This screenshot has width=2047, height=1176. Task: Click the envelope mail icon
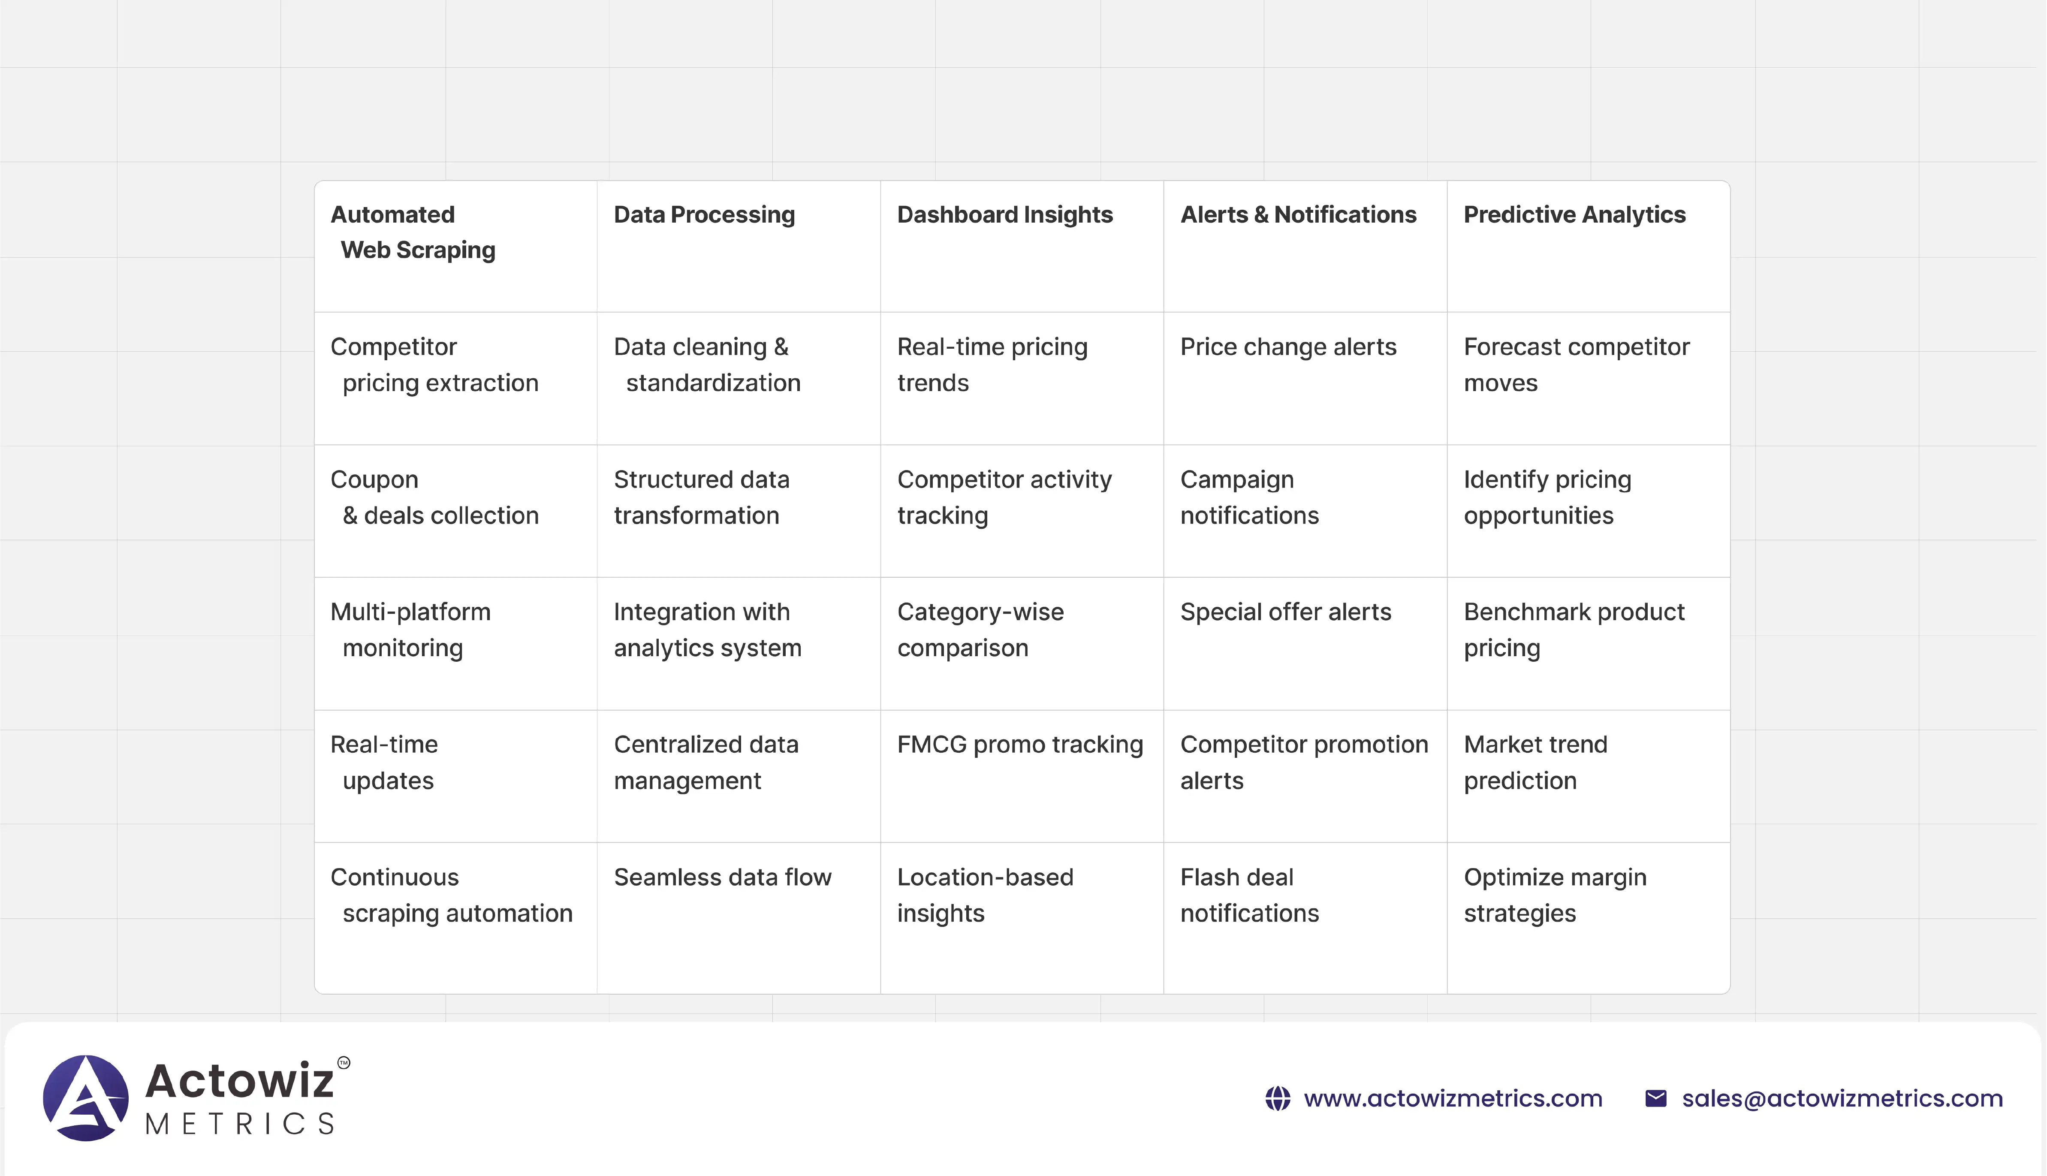(1655, 1098)
